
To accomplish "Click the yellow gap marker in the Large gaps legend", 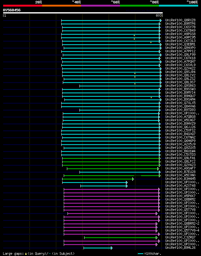I will click(26, 254).
